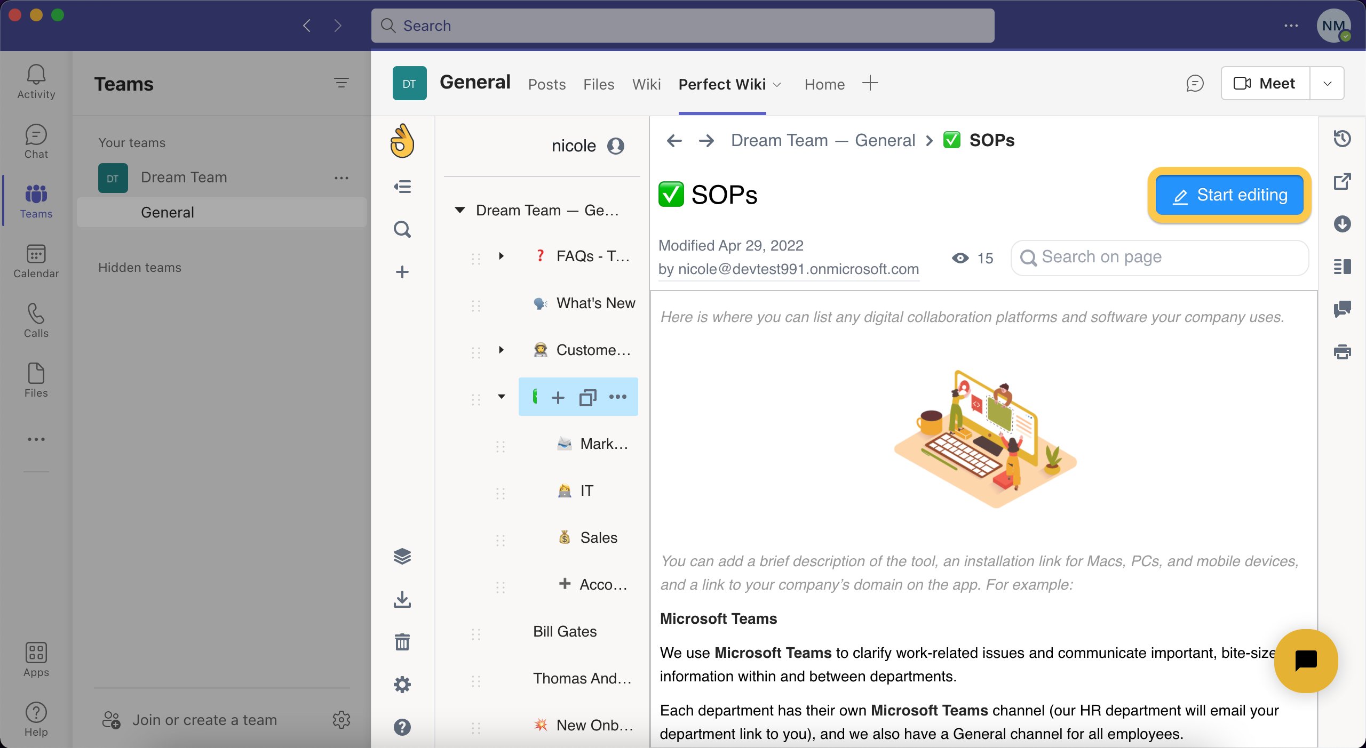The width and height of the screenshot is (1366, 748).
Task: Click the print page icon
Action: [x=1342, y=352]
